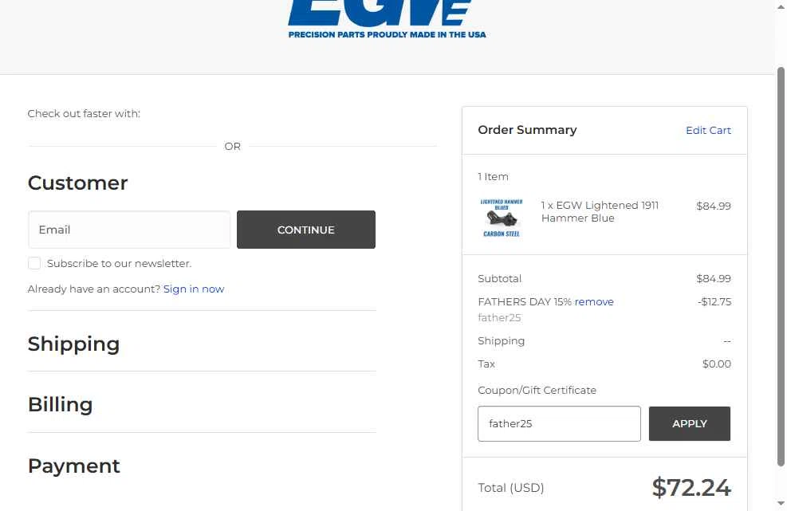The height and width of the screenshot is (511, 787).
Task: Click the Order Summary heading
Action: [527, 130]
